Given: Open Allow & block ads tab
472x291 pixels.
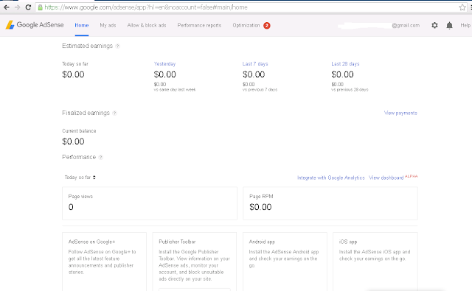Looking at the screenshot, I should coord(147,25).
